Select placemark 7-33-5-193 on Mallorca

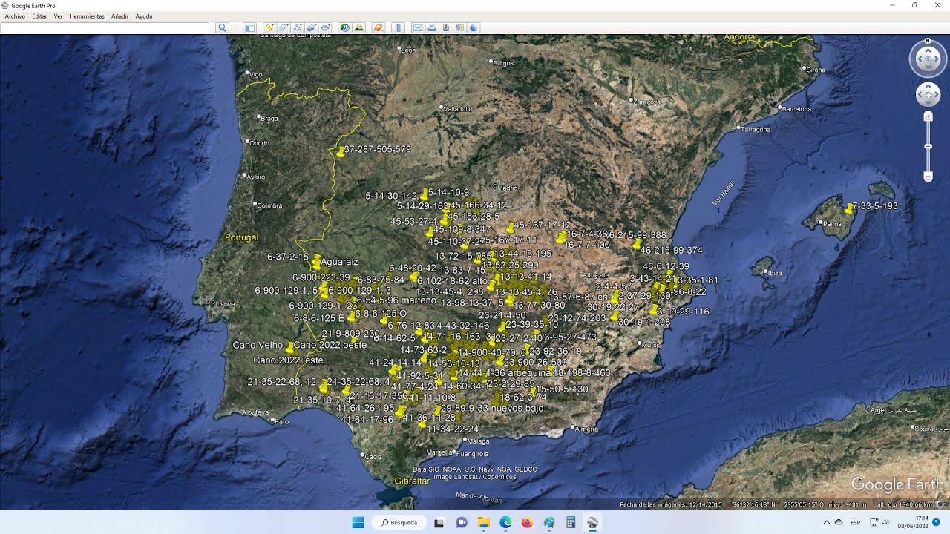point(875,205)
